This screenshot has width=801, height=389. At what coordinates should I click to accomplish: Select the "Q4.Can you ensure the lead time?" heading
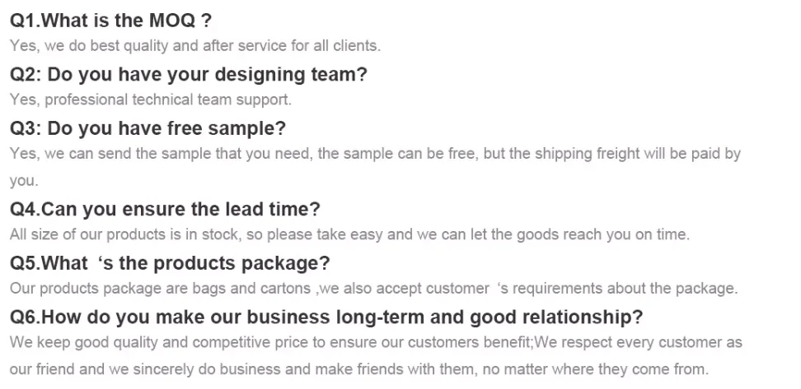point(165,209)
